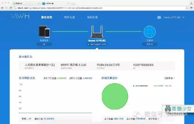Click the device count pill under 终端设备
This screenshot has width=194, height=124.
44,44
